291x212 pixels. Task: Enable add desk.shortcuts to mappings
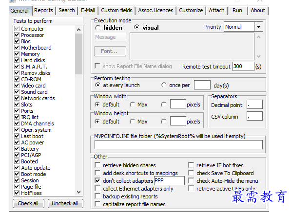(97, 173)
